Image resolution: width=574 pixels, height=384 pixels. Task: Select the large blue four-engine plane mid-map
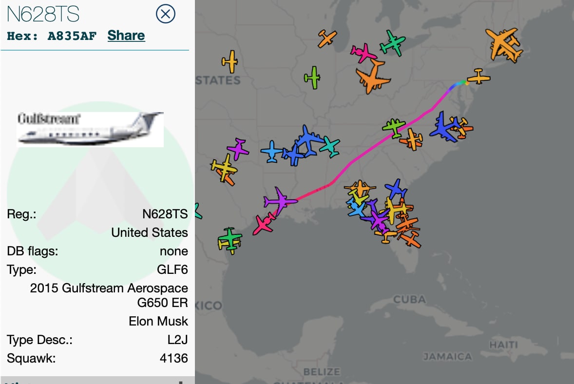pos(308,140)
